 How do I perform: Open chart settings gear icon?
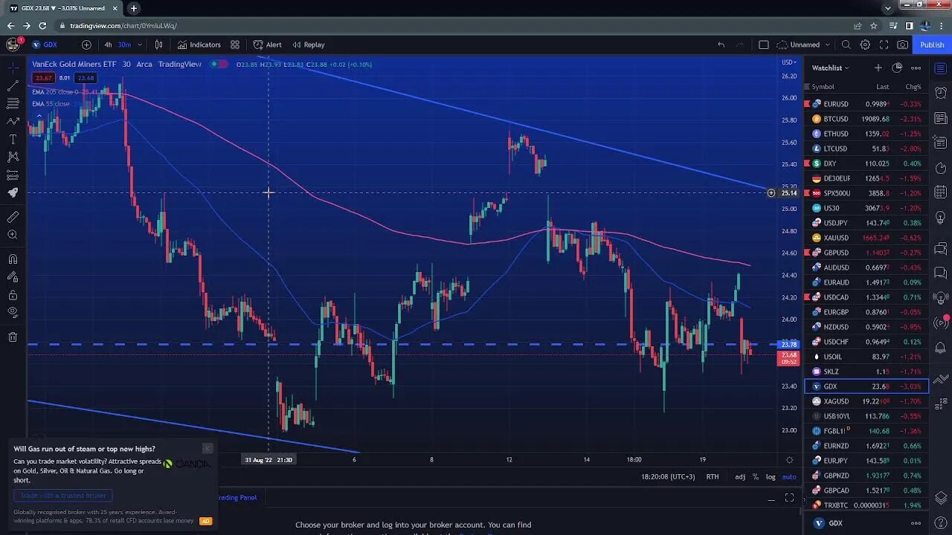[865, 45]
